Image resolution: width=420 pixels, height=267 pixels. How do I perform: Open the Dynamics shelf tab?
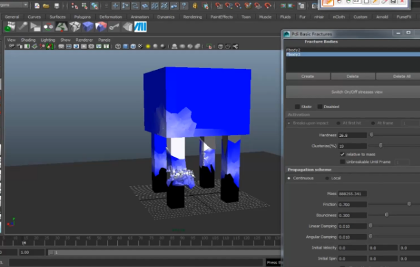pyautogui.click(x=166, y=17)
